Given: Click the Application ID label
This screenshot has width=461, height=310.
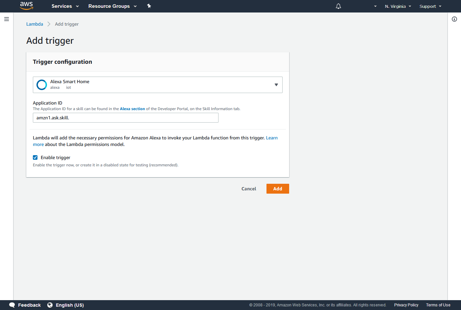Looking at the screenshot, I should tap(47, 103).
